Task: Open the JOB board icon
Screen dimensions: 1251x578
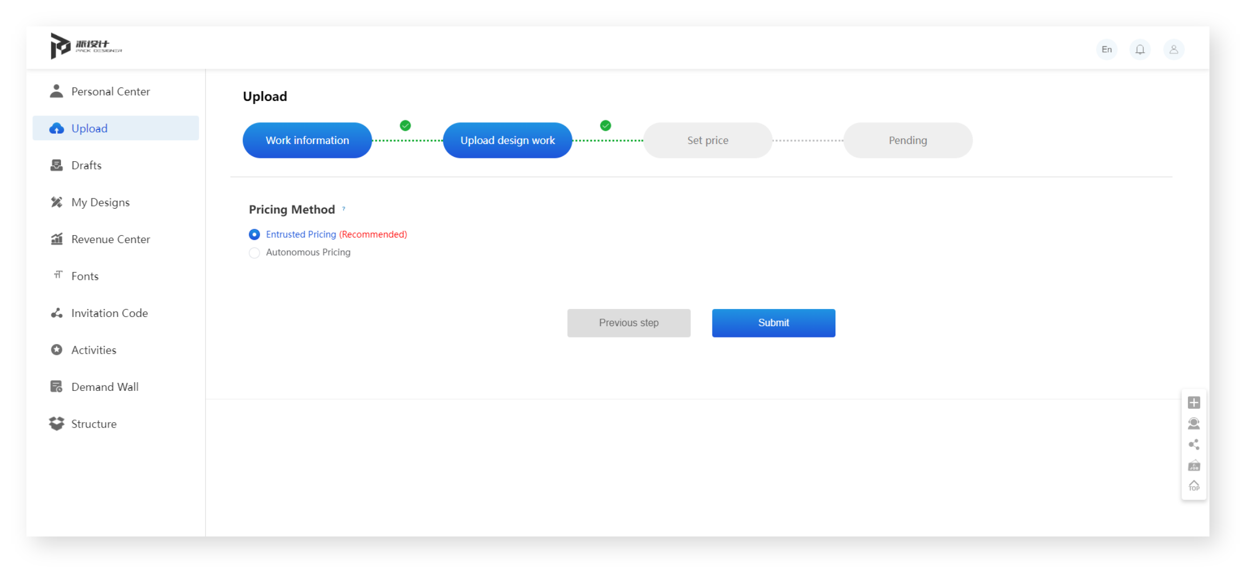Action: 1194,465
